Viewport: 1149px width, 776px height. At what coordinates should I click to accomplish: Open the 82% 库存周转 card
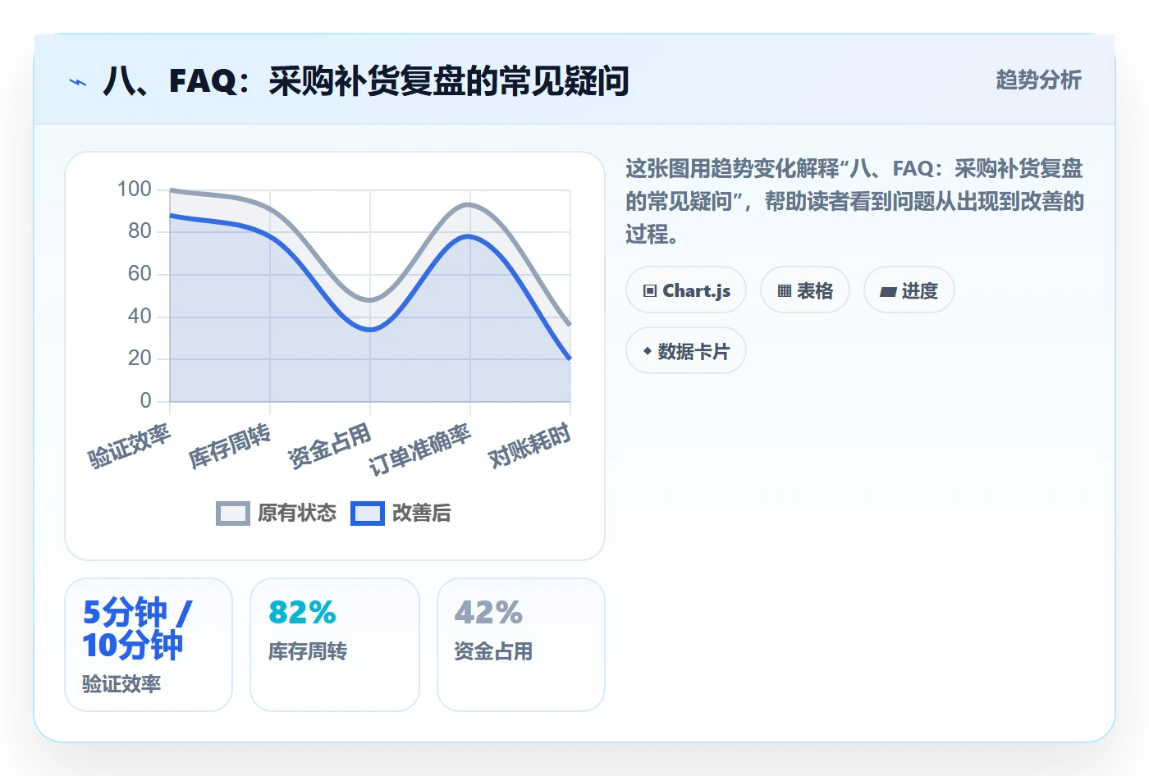pyautogui.click(x=335, y=645)
